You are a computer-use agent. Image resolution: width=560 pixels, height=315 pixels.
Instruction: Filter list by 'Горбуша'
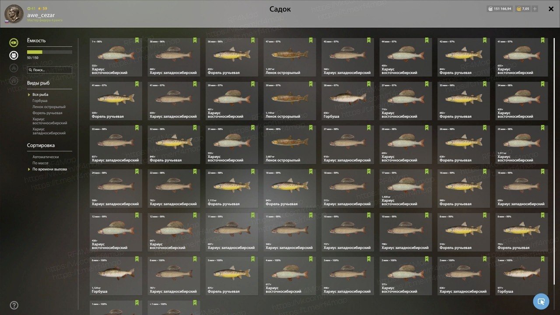[40, 101]
